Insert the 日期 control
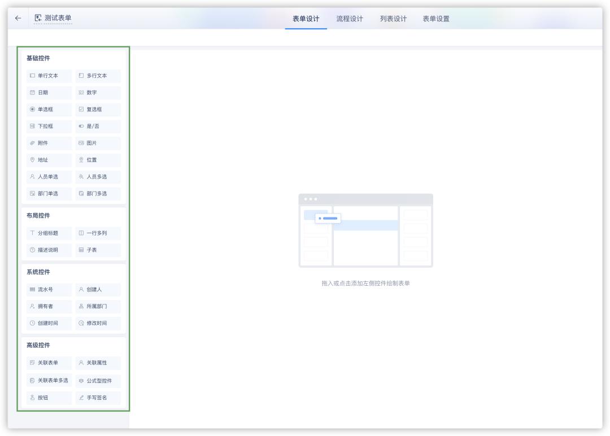This screenshot has width=610, height=436. click(49, 93)
